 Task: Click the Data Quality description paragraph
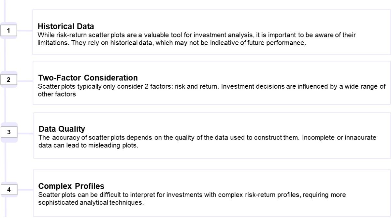(207, 141)
